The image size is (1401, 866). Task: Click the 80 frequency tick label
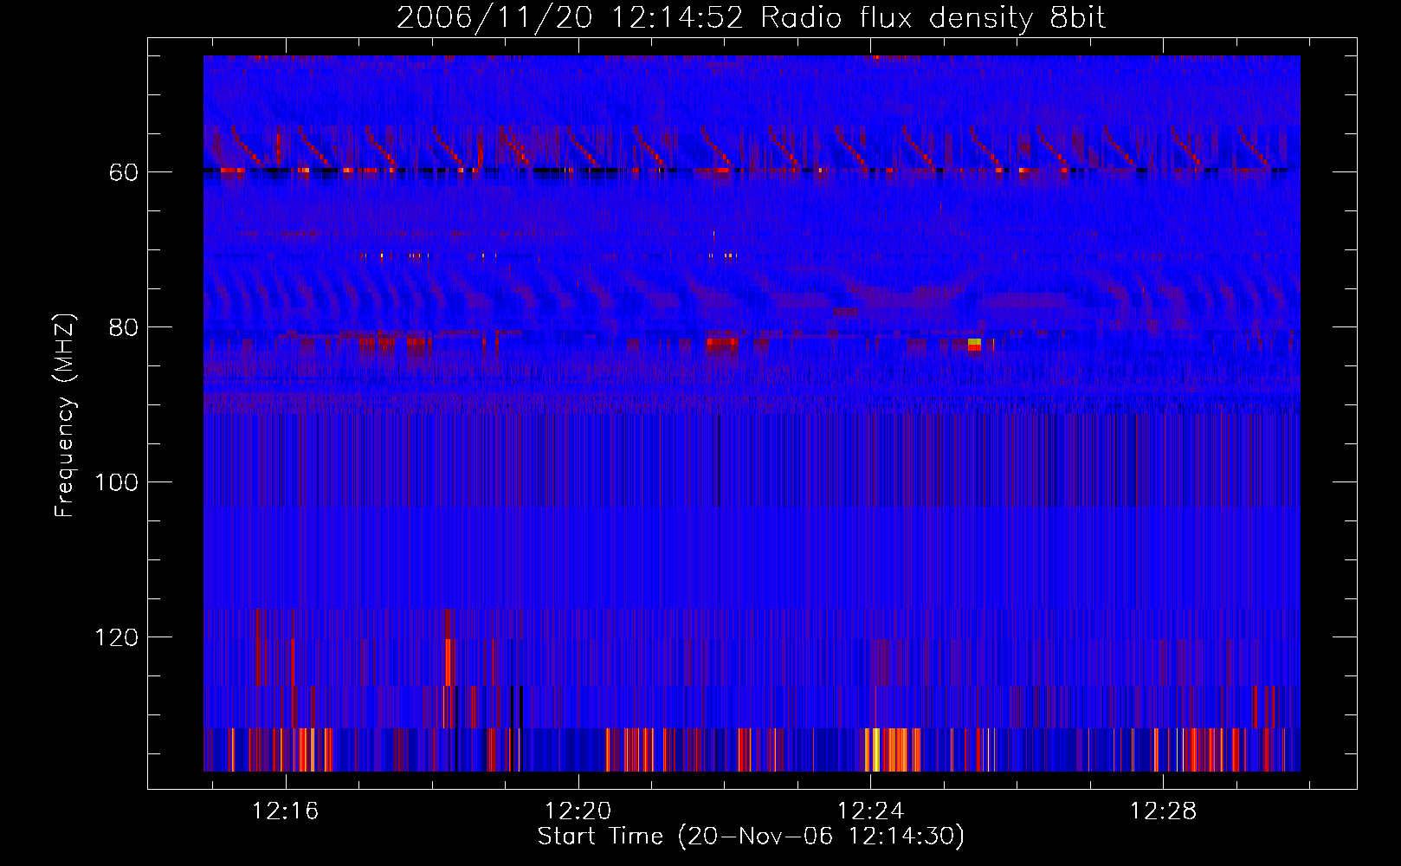(x=124, y=327)
